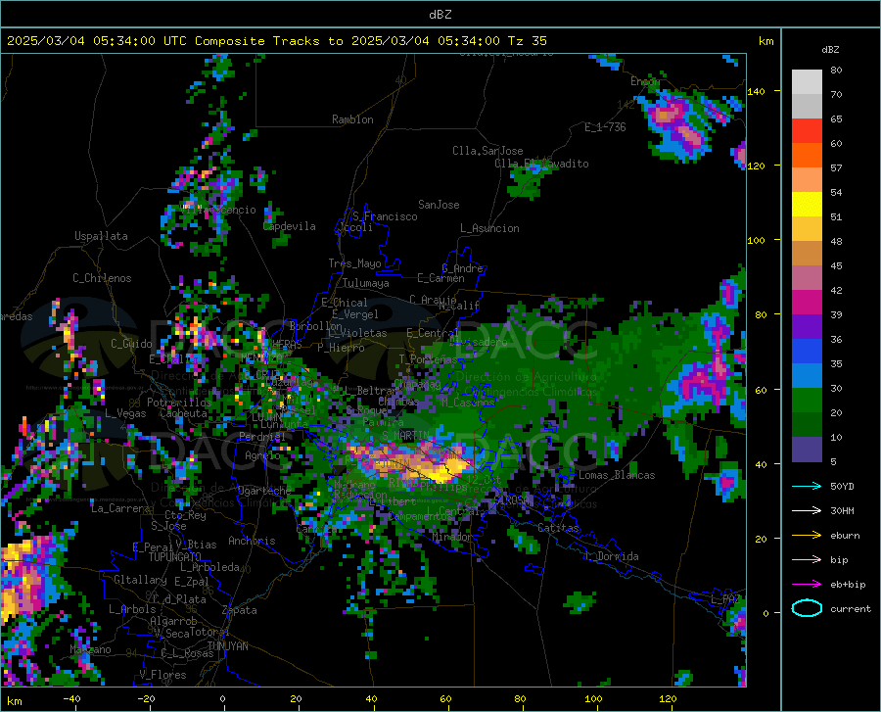Click the 'Cacheuta' map label
The height and width of the screenshot is (712, 881).
pyautogui.click(x=183, y=413)
